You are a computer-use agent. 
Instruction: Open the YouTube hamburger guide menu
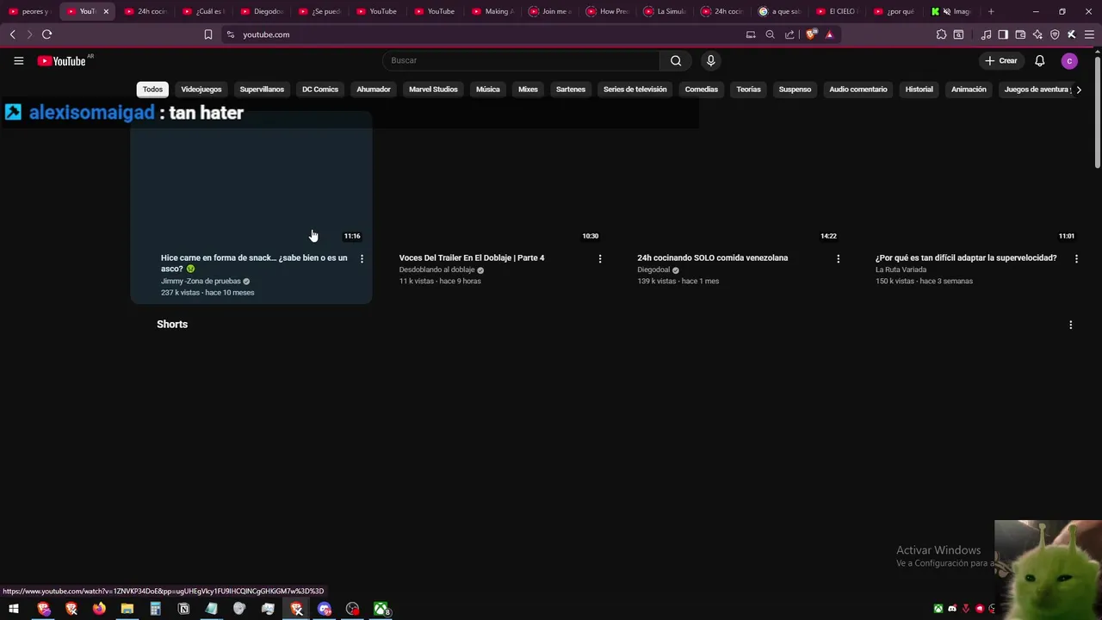click(18, 60)
